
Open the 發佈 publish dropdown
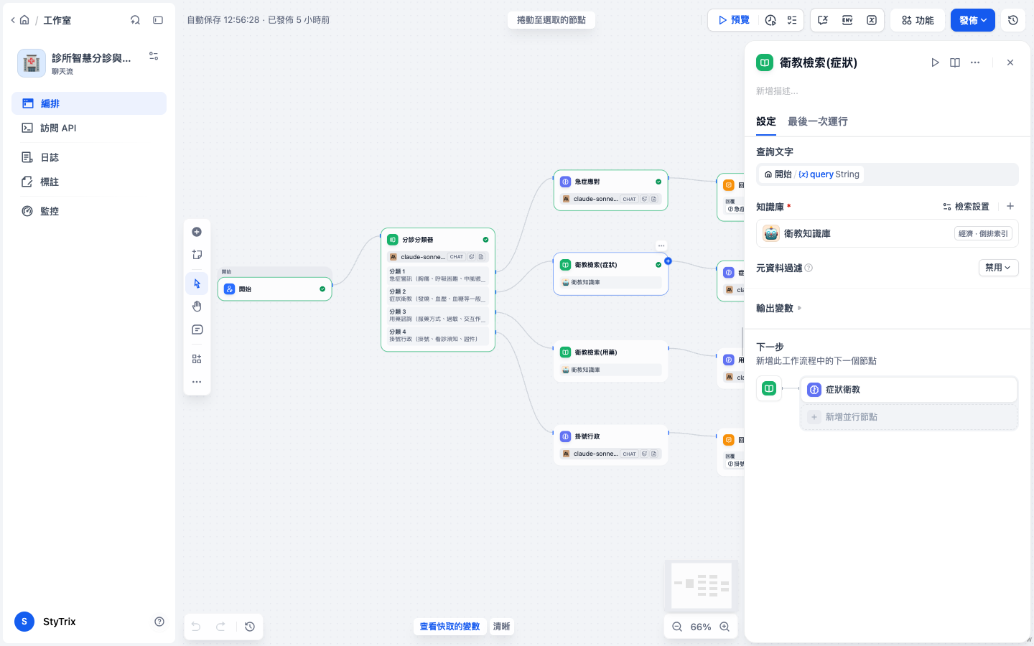(x=973, y=20)
